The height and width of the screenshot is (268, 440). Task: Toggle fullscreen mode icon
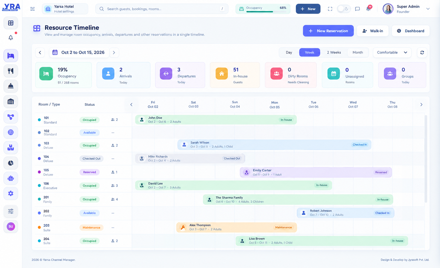coord(330,9)
